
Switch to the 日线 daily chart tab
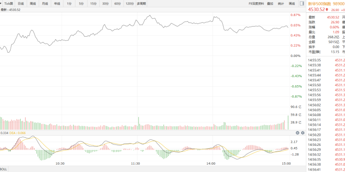[x=21, y=4]
